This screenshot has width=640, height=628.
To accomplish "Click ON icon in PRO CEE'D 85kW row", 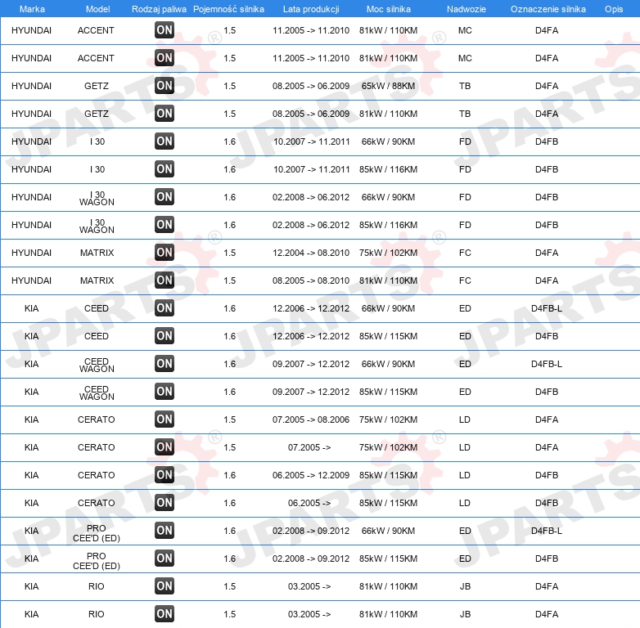I will [165, 558].
